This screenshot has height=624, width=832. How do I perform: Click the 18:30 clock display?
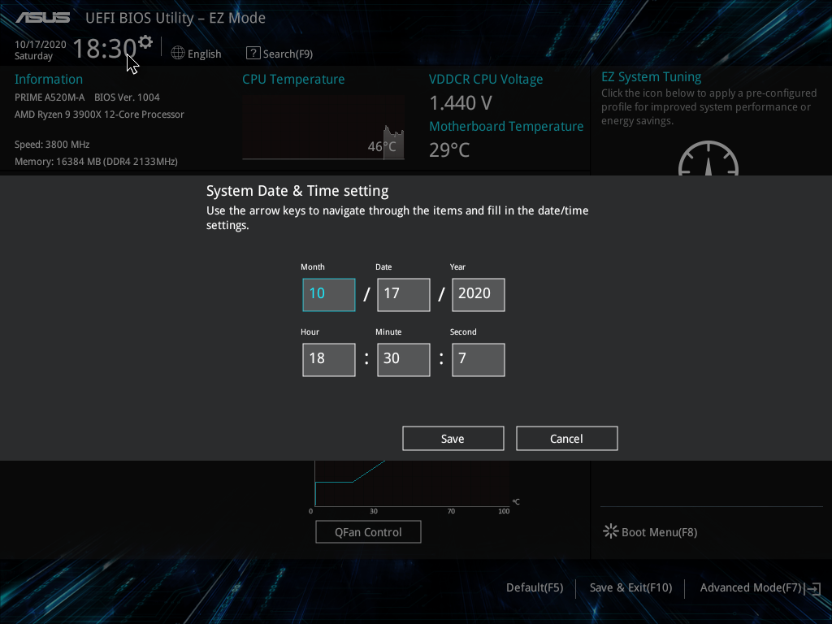(x=105, y=48)
